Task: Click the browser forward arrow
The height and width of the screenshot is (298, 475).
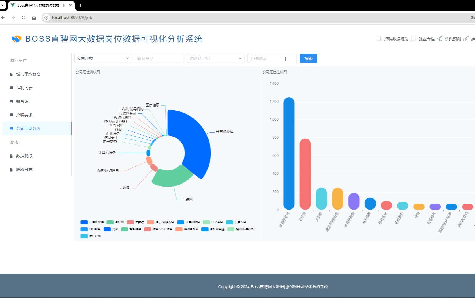Action: point(13,18)
